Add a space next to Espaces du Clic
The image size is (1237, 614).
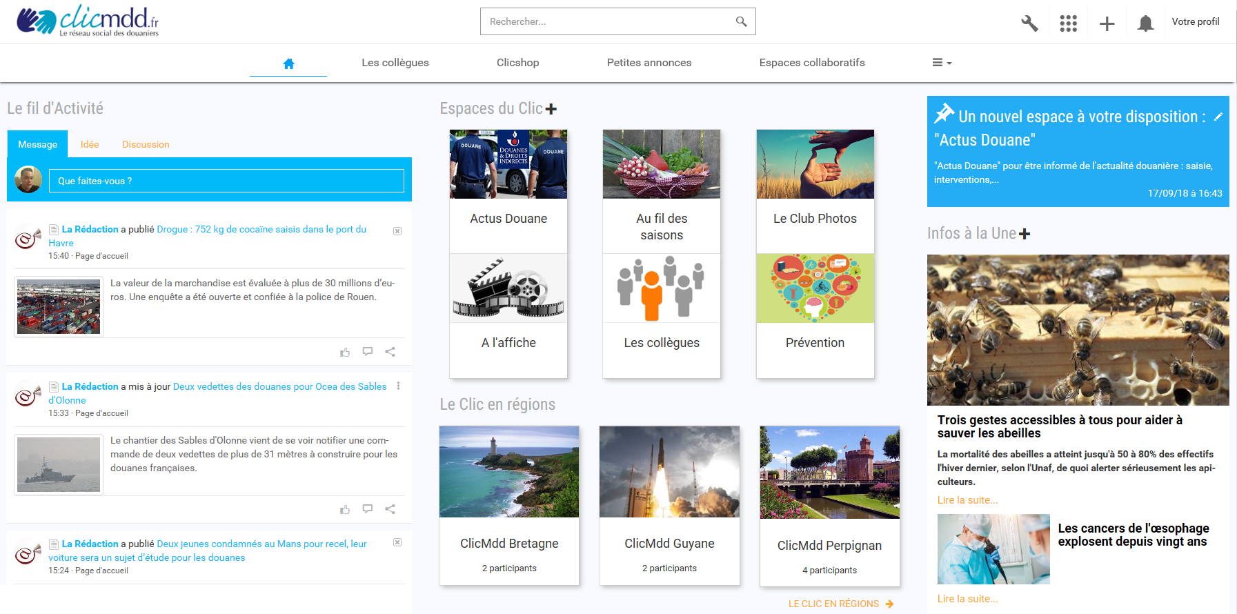[x=551, y=109]
